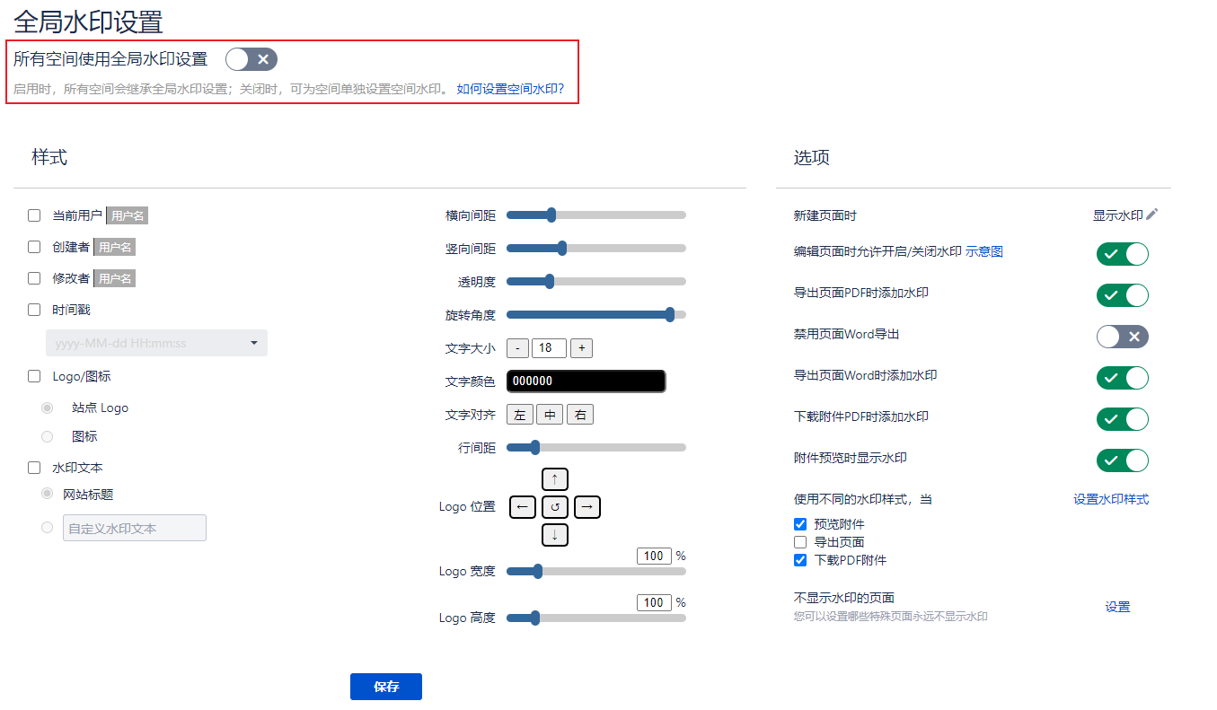Reset Logo position with center rotate icon
The height and width of the screenshot is (710, 1217).
click(555, 507)
